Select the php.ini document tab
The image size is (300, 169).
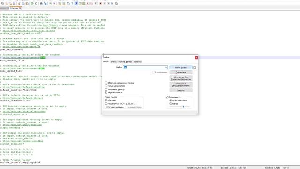pos(15,8)
